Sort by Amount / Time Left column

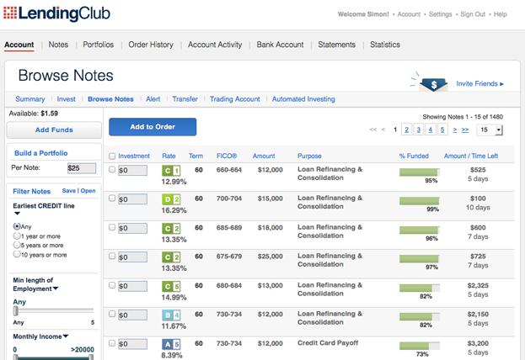pyautogui.click(x=471, y=156)
